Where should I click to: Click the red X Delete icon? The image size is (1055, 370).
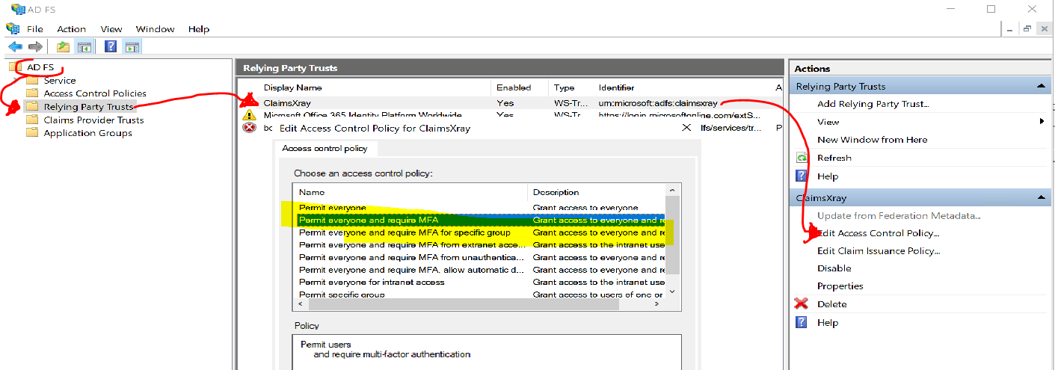point(802,304)
